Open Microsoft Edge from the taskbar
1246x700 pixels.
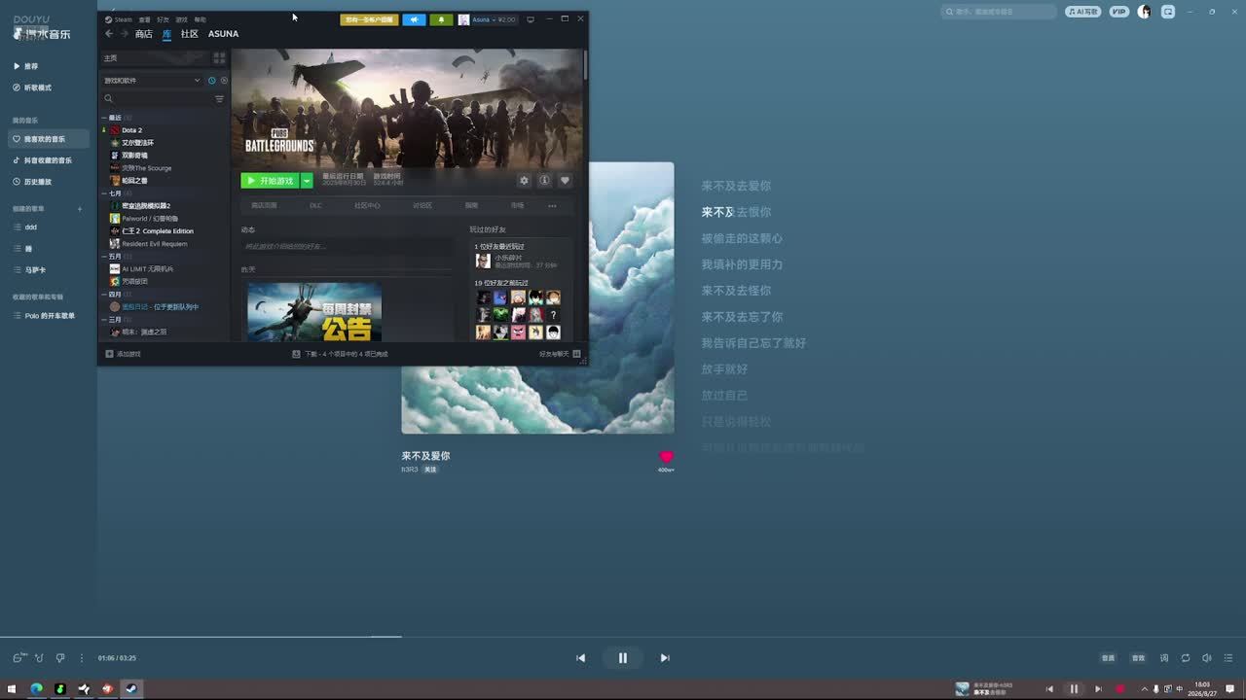point(36,688)
